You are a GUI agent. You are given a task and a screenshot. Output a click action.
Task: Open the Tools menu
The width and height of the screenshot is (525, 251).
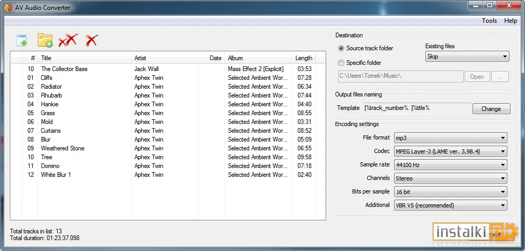[x=489, y=21]
